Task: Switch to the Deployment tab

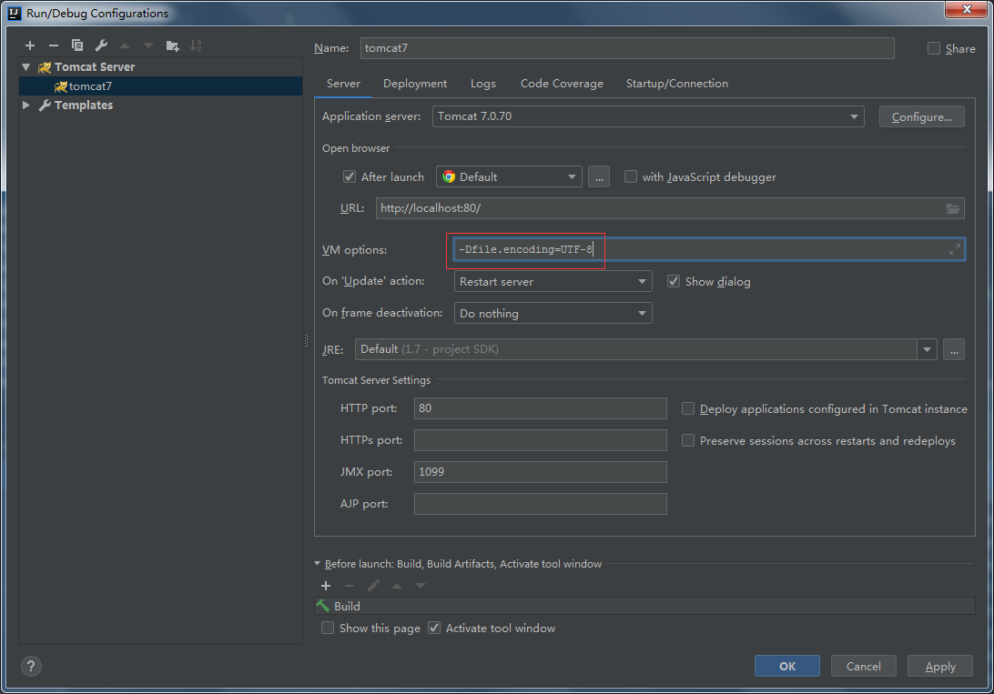Action: pyautogui.click(x=414, y=84)
